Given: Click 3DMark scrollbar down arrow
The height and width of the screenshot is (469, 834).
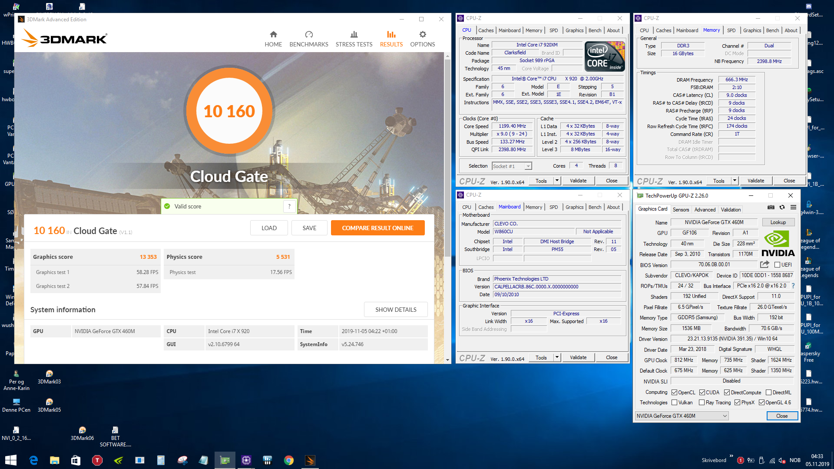Looking at the screenshot, I should click(448, 360).
